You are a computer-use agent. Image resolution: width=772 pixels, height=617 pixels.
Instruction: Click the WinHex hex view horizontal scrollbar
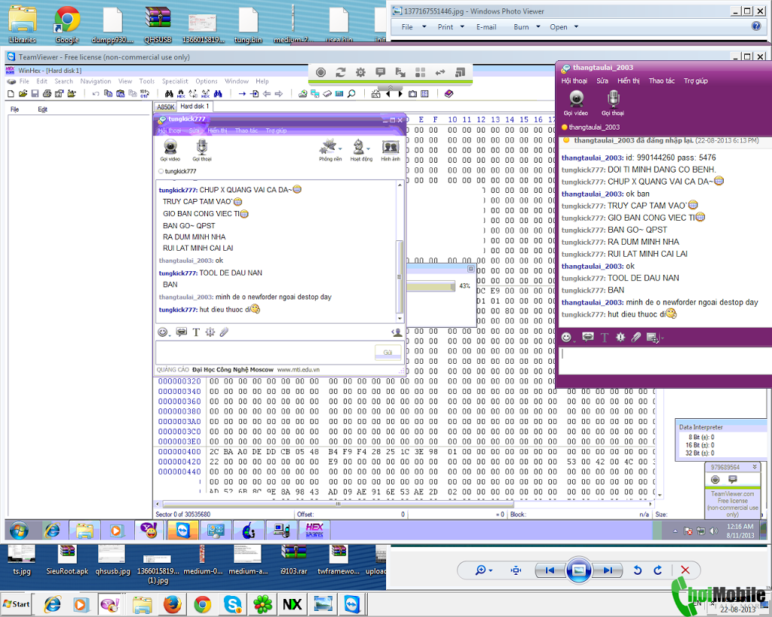point(404,504)
